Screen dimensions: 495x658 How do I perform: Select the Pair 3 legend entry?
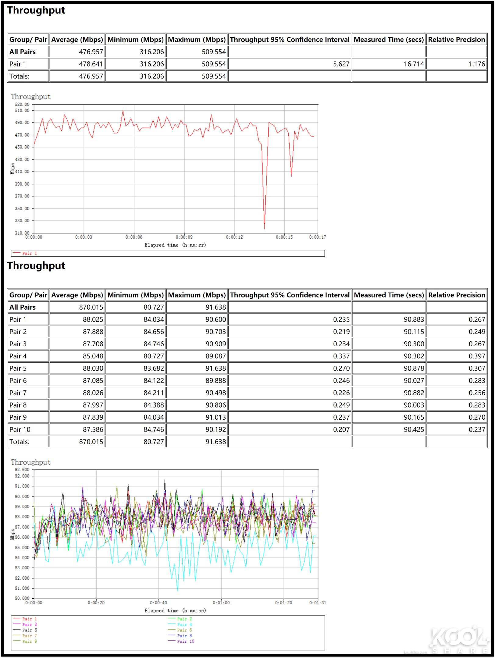coord(25,624)
